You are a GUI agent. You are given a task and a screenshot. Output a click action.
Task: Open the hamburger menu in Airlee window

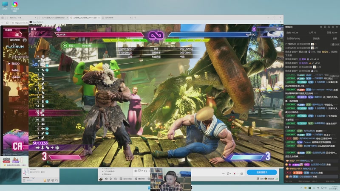[24, 180]
